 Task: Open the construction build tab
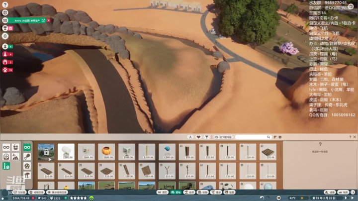216,193
